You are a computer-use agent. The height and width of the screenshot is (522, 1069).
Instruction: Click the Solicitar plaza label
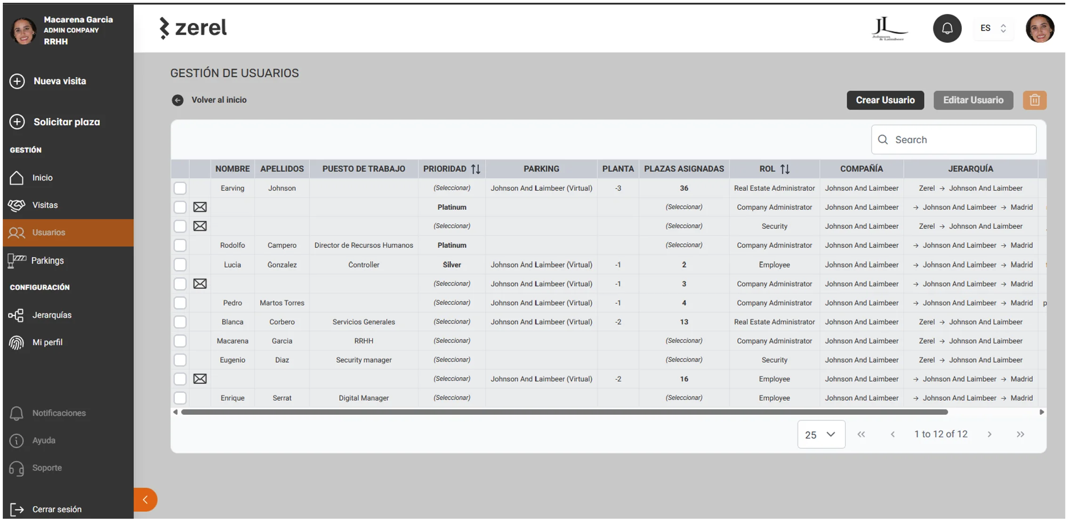[67, 122]
